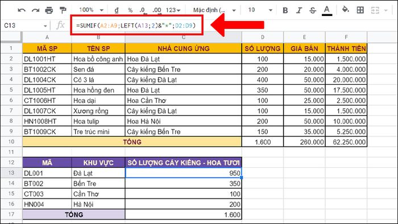Open the Mặc định font dropdown
The image size is (398, 224).
pyautogui.click(x=214, y=10)
